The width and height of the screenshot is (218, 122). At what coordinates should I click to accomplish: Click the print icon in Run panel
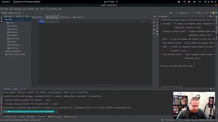tap(157, 31)
